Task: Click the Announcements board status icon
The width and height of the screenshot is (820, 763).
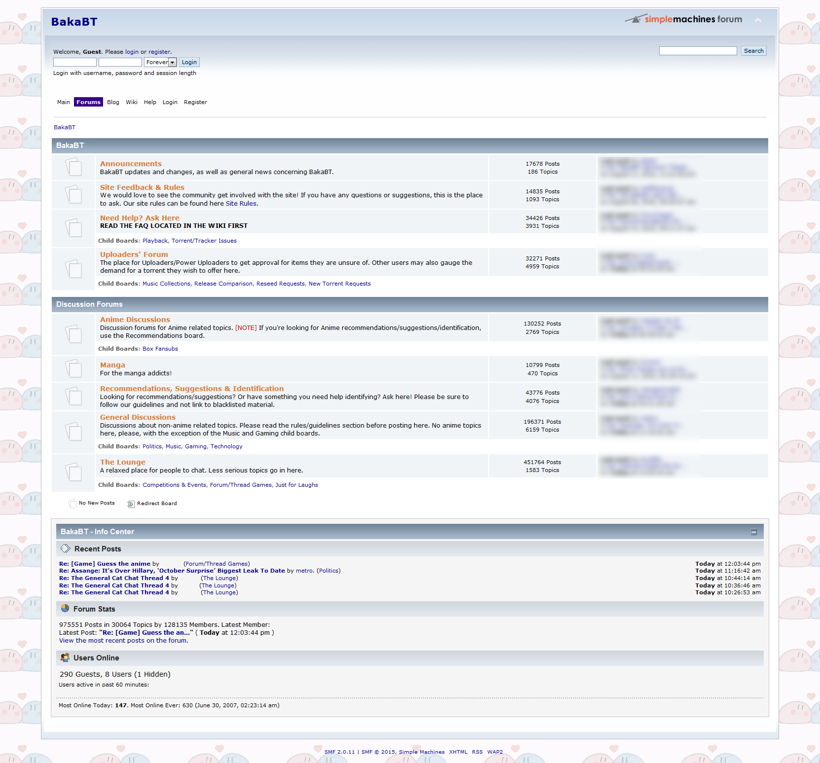Action: coord(73,167)
